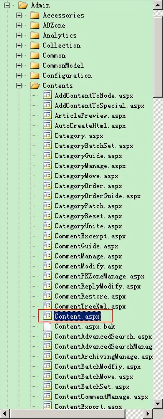
Task: Click the ContentBatchMove.aspx file icon
Action: 47,376
